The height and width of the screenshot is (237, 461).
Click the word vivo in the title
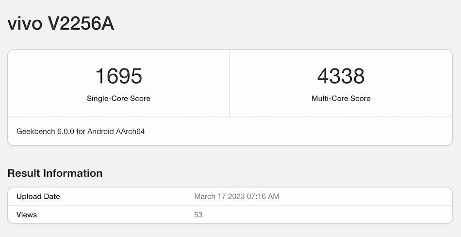(x=24, y=23)
